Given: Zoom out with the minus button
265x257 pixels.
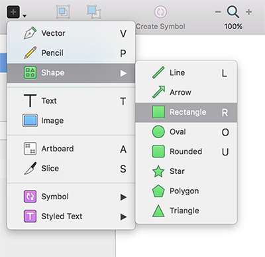Looking at the screenshot, I should pos(218,12).
